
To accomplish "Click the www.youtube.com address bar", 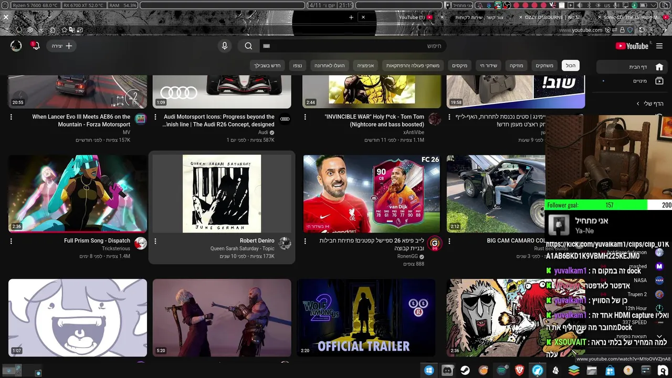I will point(580,30).
